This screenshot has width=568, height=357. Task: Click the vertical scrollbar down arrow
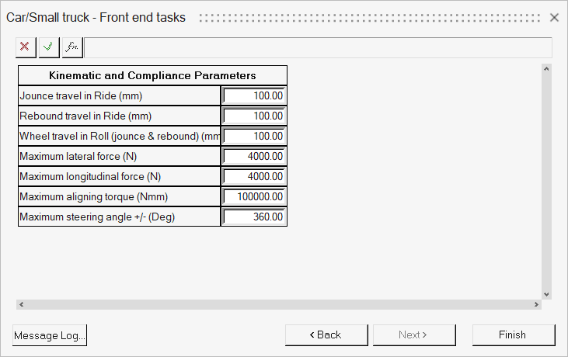(546, 294)
